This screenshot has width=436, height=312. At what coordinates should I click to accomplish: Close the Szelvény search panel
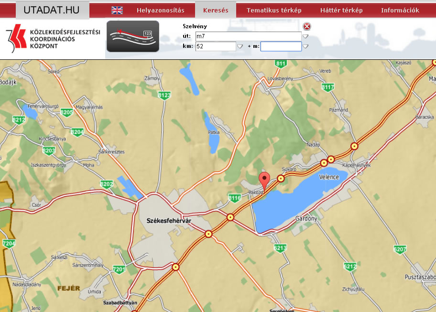307,26
